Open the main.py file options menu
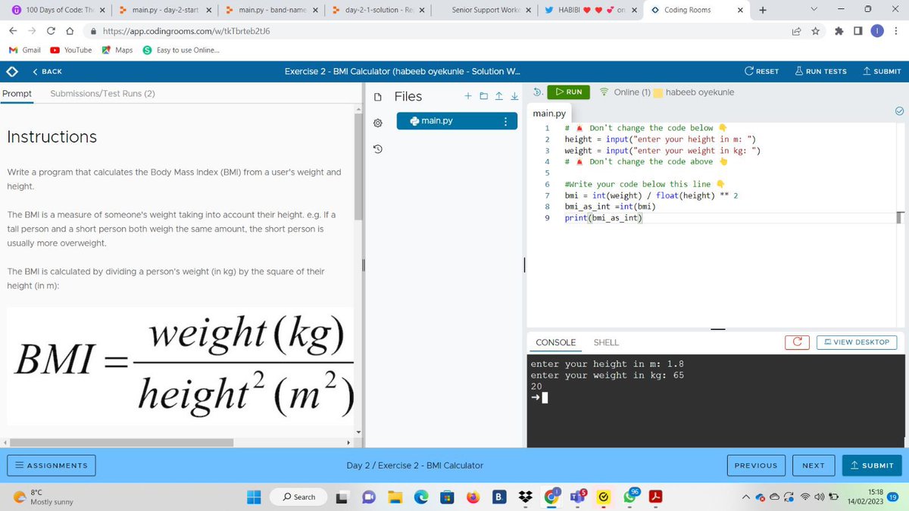Viewport: 909px width, 511px height. tap(505, 121)
